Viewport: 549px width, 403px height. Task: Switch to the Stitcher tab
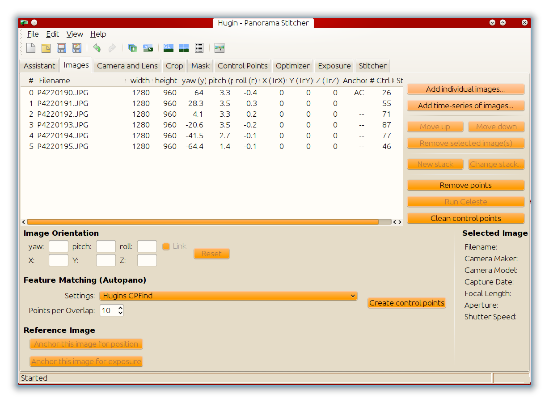pyautogui.click(x=373, y=66)
